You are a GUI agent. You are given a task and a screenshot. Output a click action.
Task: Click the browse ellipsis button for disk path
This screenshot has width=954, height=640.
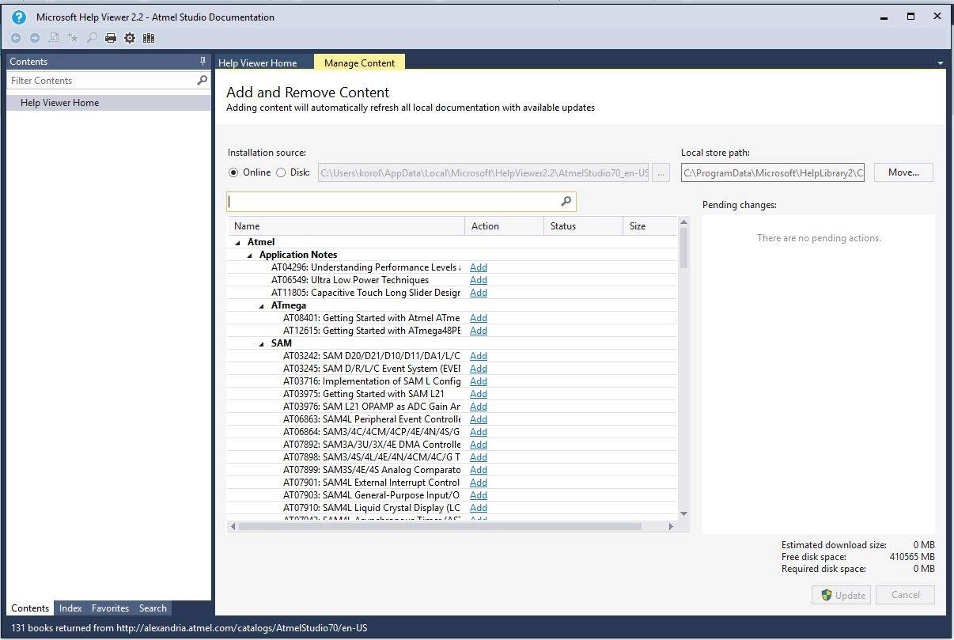coord(662,172)
